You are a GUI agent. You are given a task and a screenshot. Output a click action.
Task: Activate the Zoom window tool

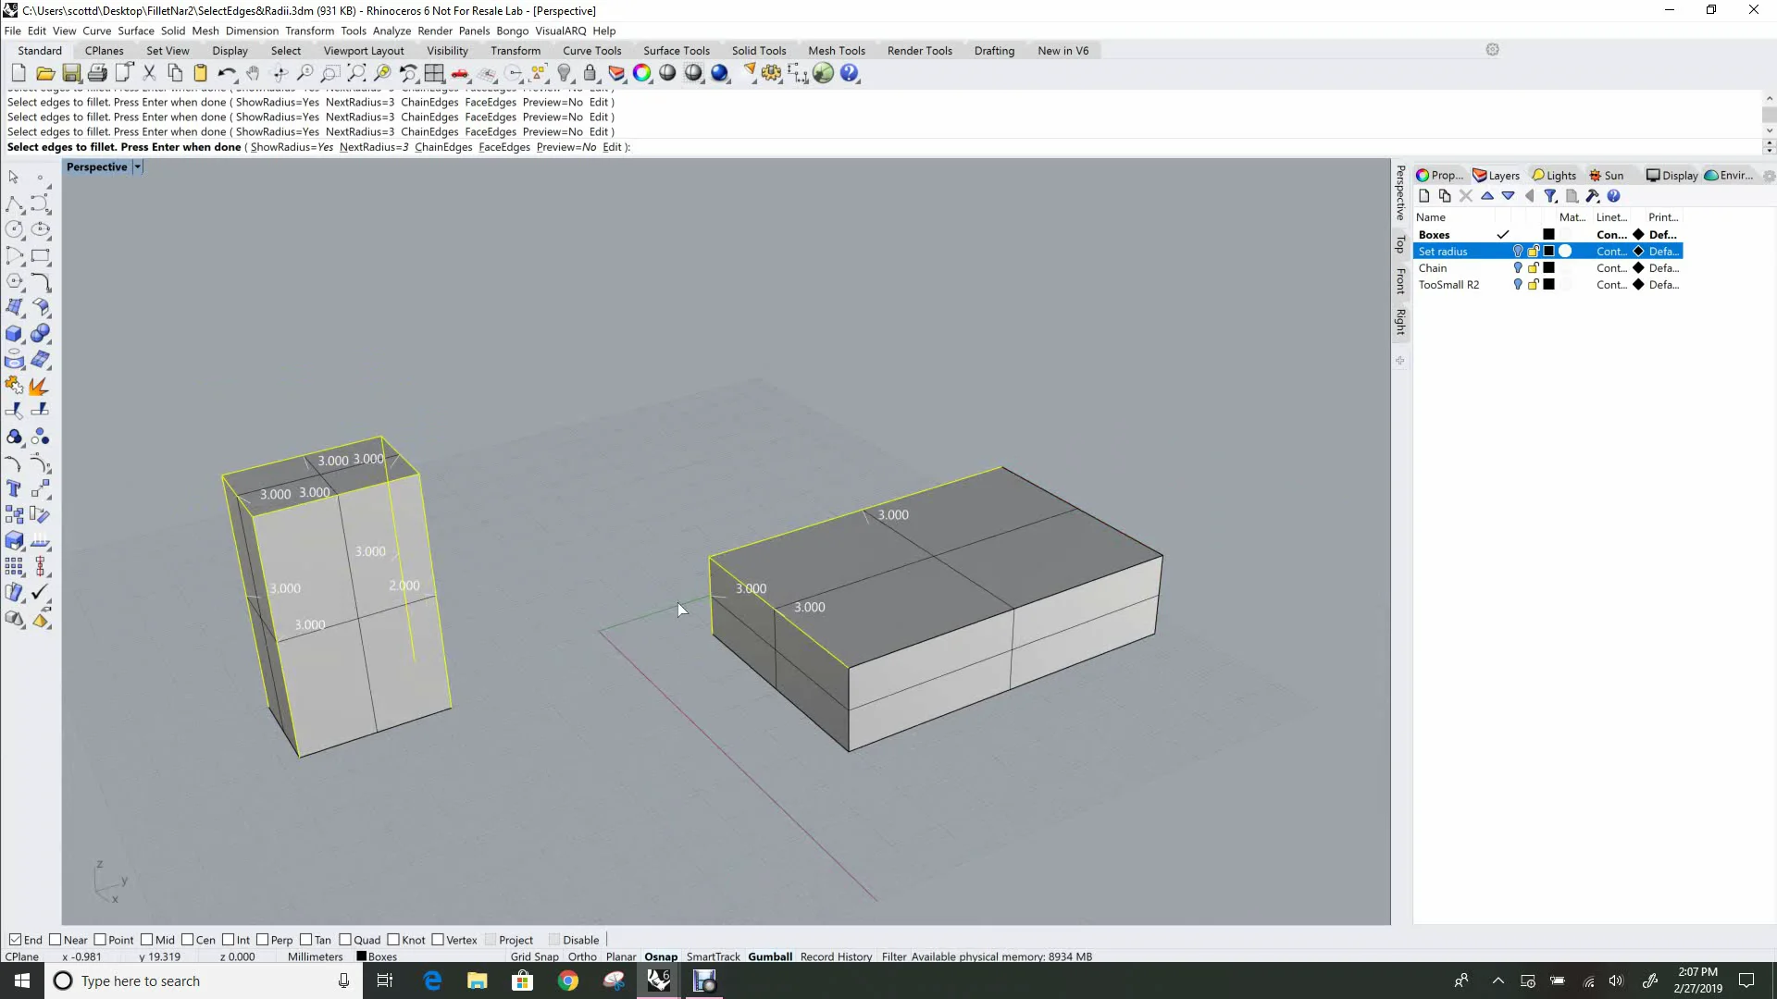pos(330,73)
